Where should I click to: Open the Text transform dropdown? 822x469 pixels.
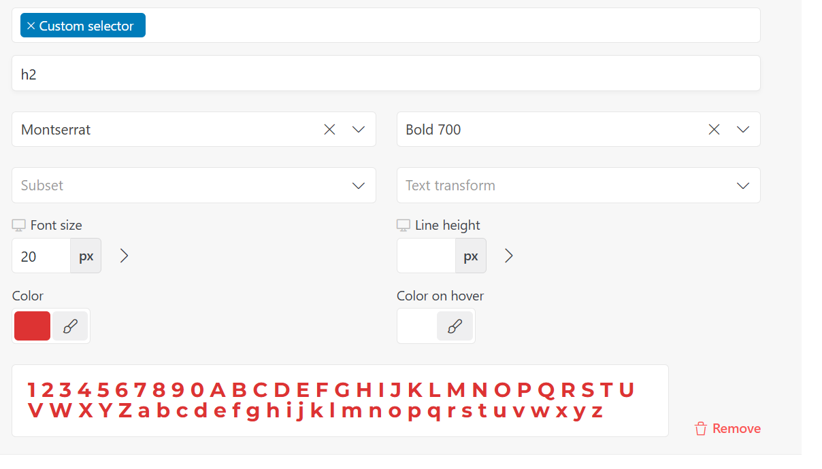(x=578, y=186)
